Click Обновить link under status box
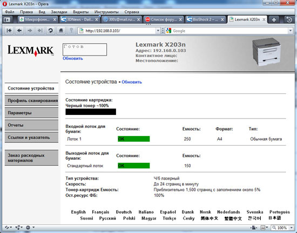 click(x=73, y=58)
